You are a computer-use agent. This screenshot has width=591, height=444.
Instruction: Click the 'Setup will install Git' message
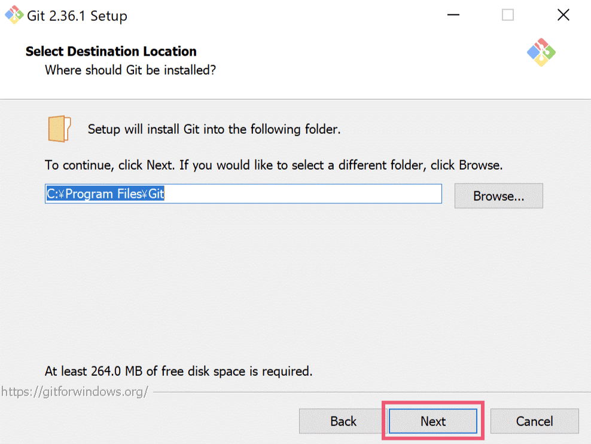tap(214, 129)
